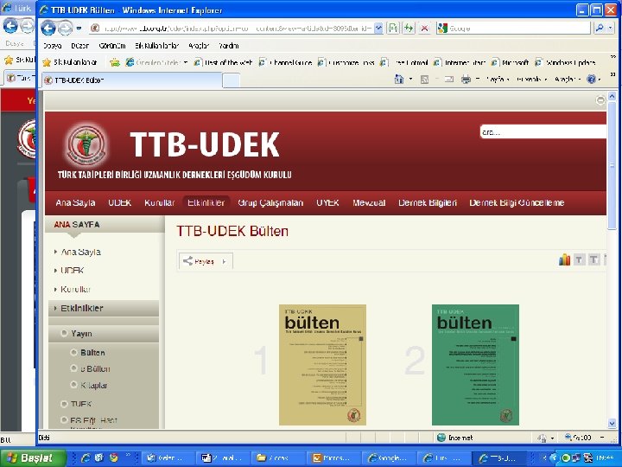Select TUEK item in sidebar submenu
Viewport: 622px width, 467px height.
coord(81,404)
